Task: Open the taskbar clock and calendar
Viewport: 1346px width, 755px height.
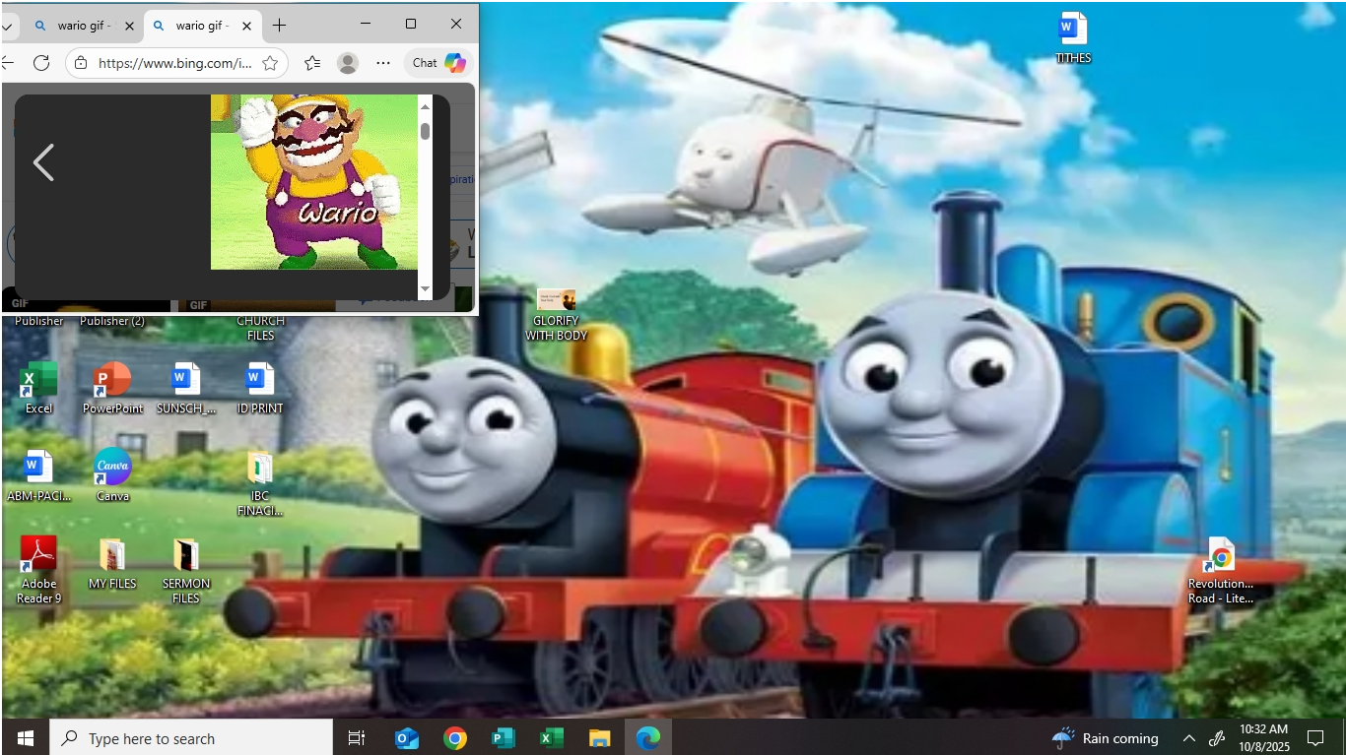Action: (x=1264, y=738)
